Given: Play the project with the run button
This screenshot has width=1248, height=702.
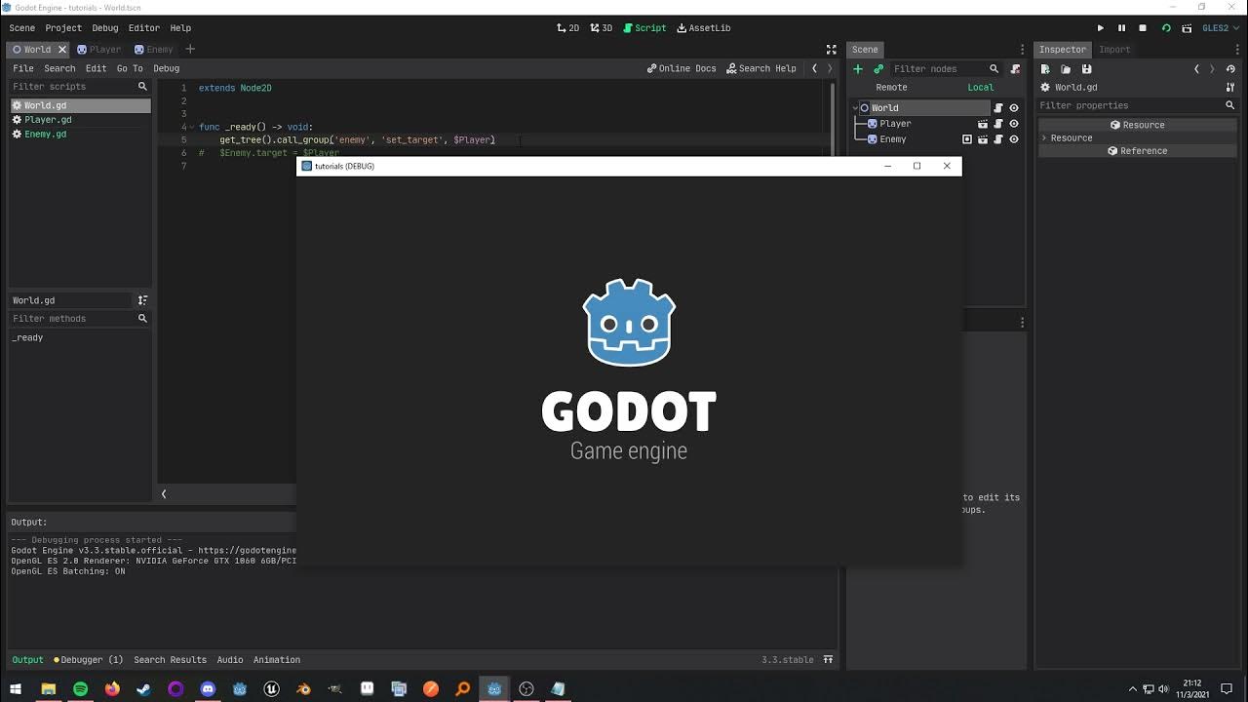Looking at the screenshot, I should coord(1100,28).
